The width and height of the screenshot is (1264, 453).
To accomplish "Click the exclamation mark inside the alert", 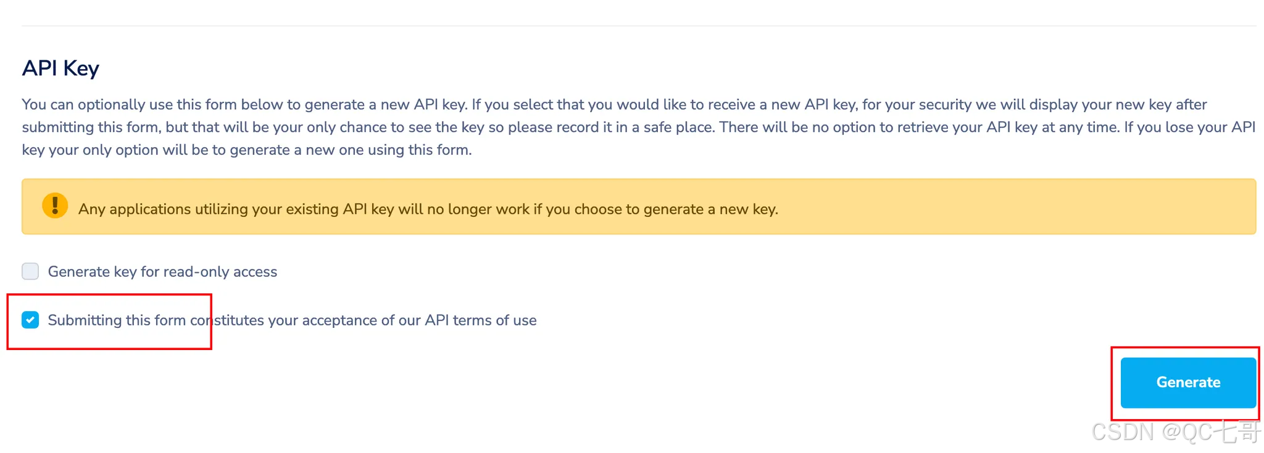I will 55,206.
